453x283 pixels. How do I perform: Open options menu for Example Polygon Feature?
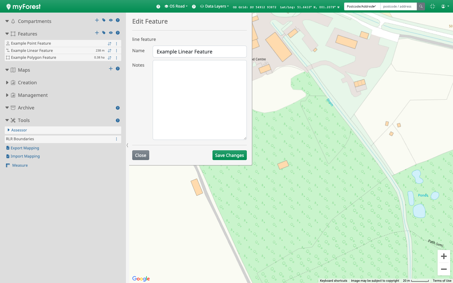[116, 58]
